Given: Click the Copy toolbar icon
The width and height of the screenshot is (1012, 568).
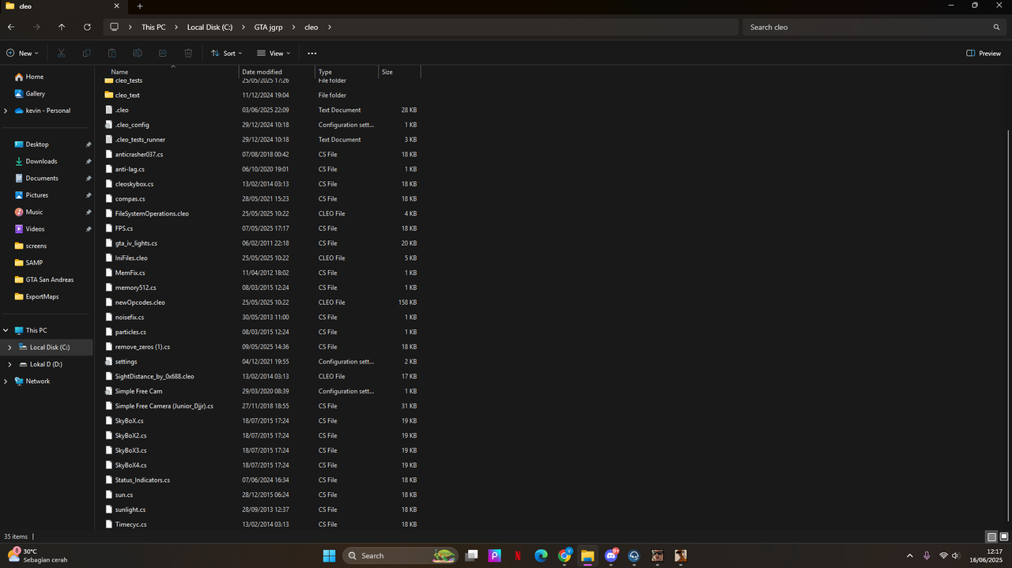Looking at the screenshot, I should click(x=86, y=53).
